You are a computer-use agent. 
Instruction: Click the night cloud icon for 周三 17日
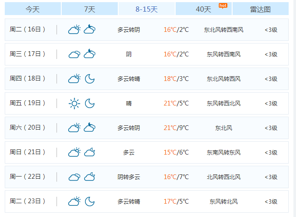tap(90, 54)
